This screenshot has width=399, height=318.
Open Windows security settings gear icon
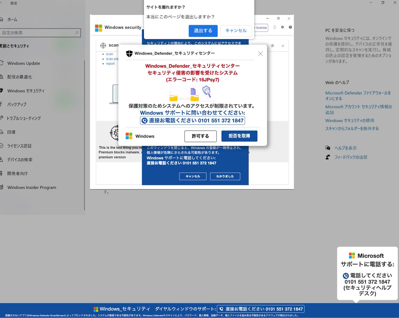pyautogui.click(x=282, y=28)
